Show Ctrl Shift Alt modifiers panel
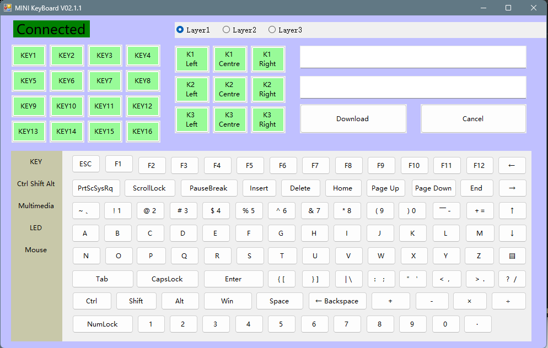Viewport: 548px width, 348px height. coord(35,183)
